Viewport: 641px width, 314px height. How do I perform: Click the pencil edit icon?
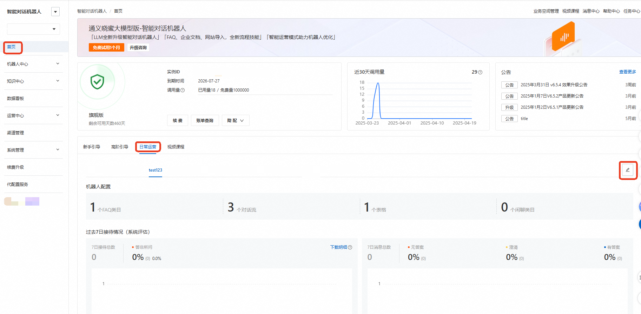click(x=628, y=170)
